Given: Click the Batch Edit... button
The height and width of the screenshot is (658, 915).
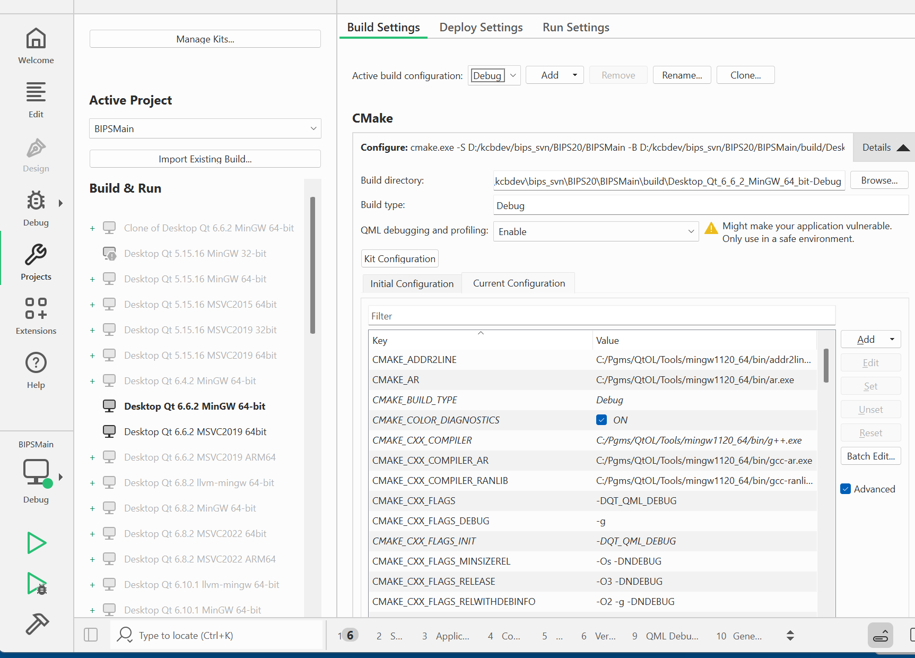Looking at the screenshot, I should [x=870, y=456].
